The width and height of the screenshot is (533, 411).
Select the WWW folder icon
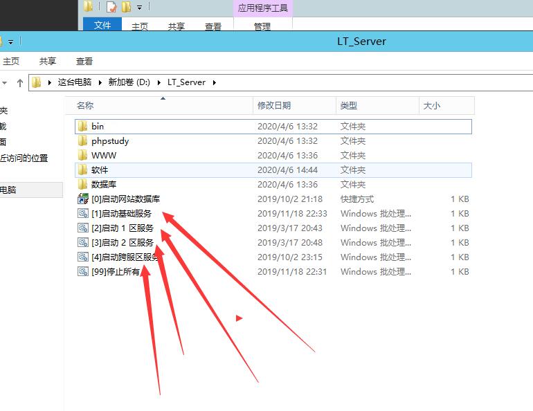click(82, 156)
